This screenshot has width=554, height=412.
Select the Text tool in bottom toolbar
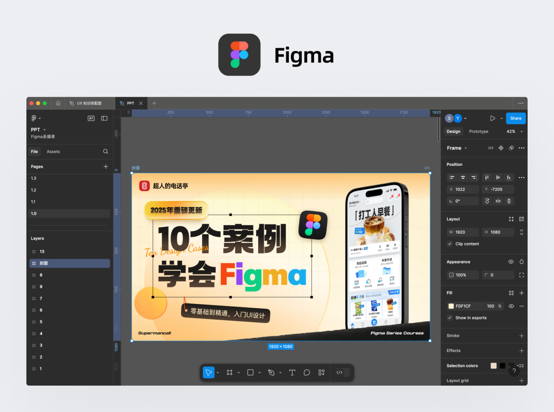click(292, 372)
